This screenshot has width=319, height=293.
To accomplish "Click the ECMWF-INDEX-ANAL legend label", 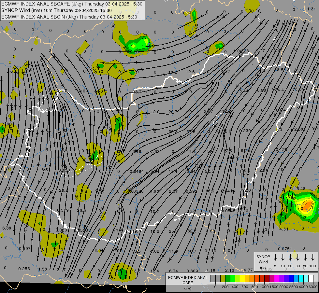I will (188, 278).
